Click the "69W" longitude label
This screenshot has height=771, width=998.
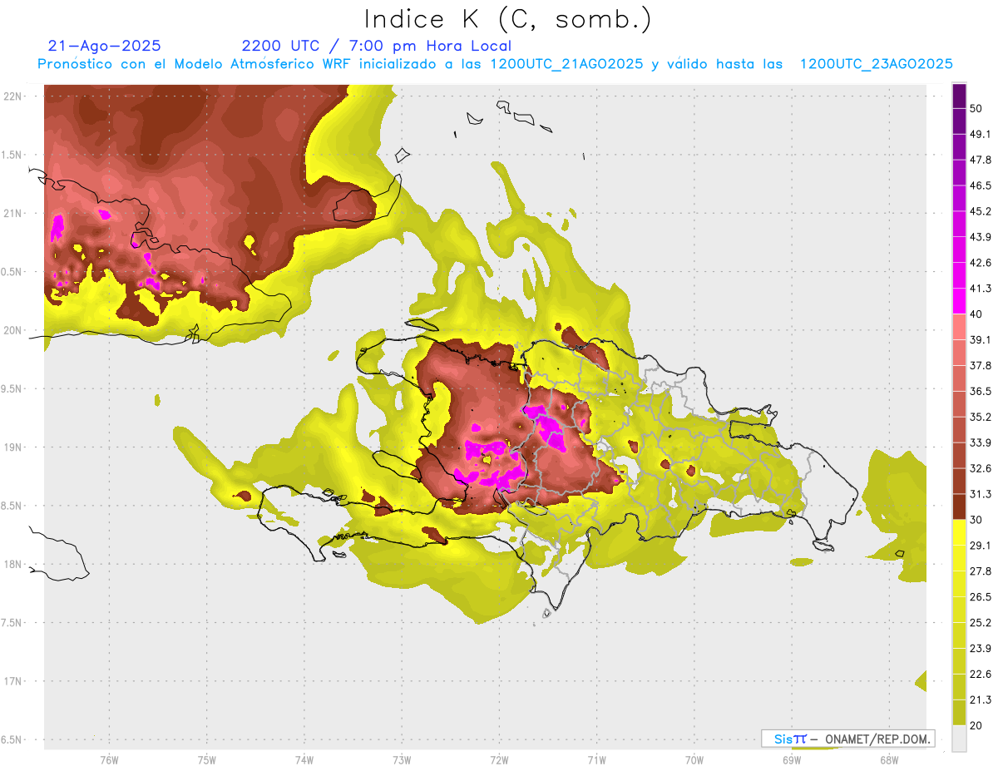791,760
